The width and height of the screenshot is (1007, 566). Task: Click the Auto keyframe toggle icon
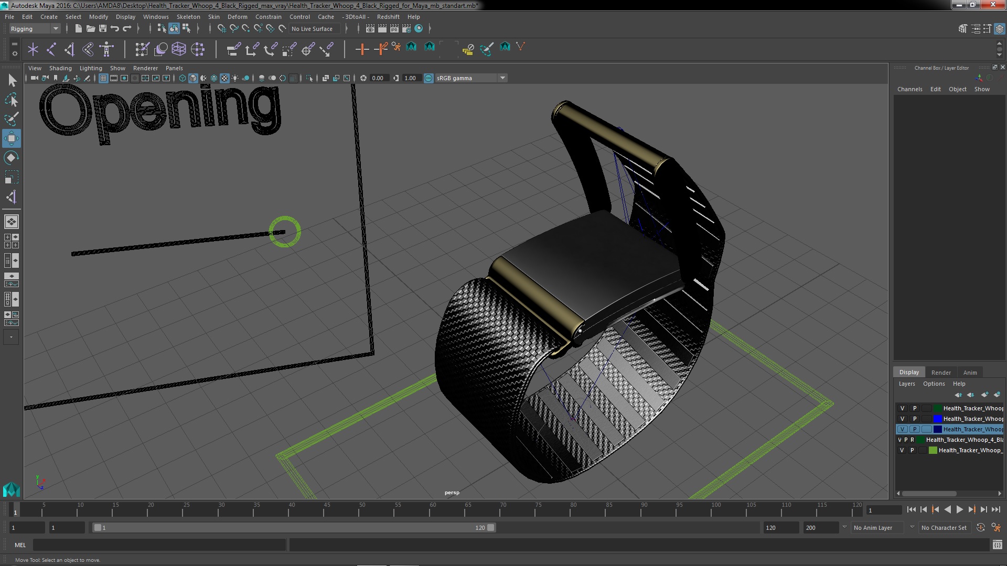tap(980, 528)
